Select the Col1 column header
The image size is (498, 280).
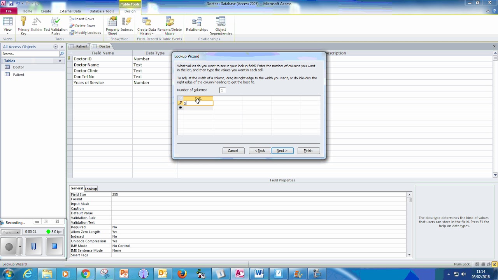tap(198, 98)
